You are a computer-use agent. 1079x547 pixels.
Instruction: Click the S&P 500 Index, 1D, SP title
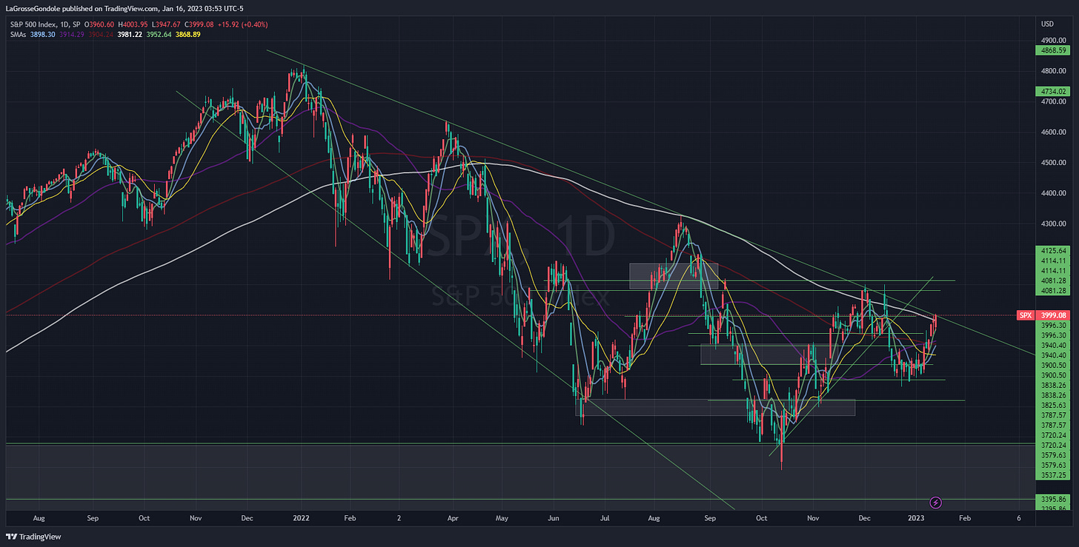click(x=45, y=24)
